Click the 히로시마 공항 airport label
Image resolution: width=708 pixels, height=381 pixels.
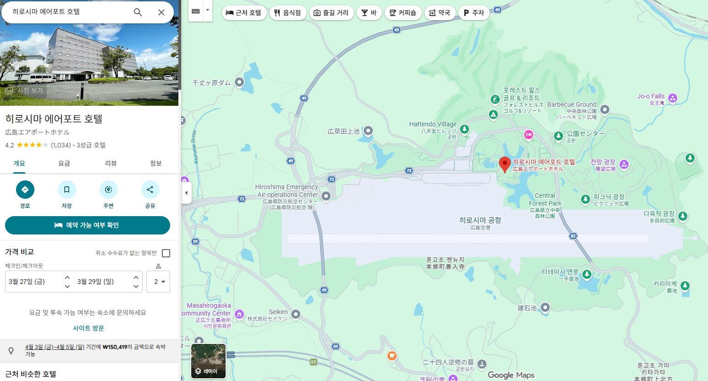click(x=481, y=220)
